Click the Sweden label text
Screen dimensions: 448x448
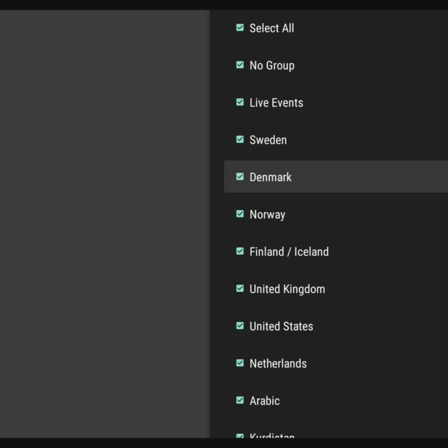click(268, 140)
